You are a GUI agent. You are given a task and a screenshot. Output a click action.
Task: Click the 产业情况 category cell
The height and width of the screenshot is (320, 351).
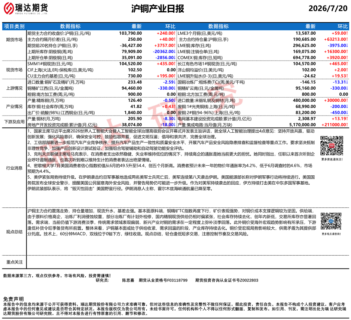(x=14, y=107)
